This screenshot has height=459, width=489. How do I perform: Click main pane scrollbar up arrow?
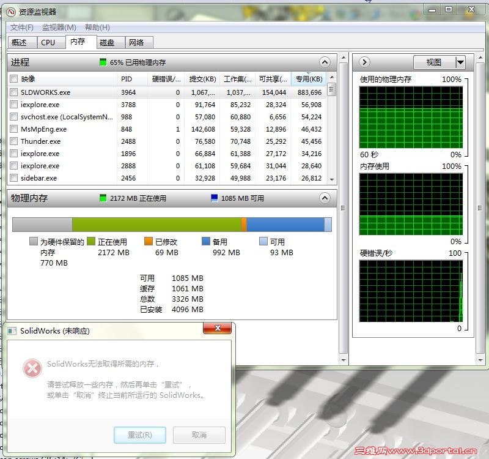click(x=344, y=58)
